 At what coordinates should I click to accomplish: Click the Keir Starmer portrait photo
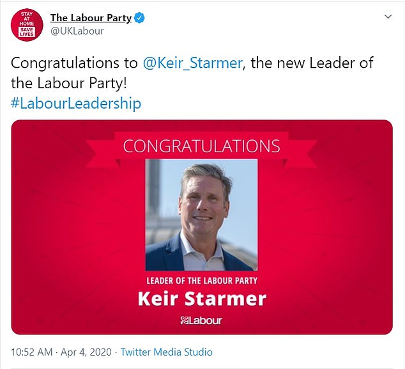(201, 214)
